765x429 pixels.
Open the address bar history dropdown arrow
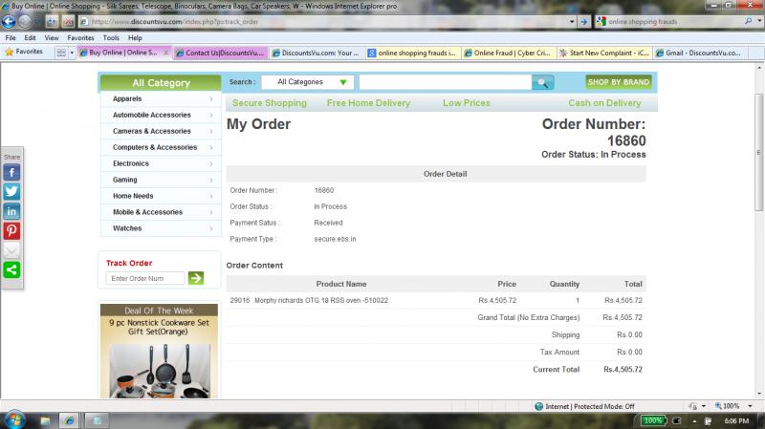(x=572, y=21)
